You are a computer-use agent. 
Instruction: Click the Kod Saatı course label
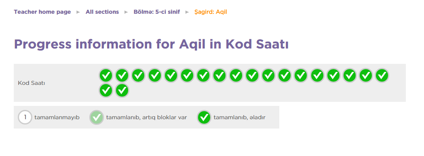tap(32, 83)
